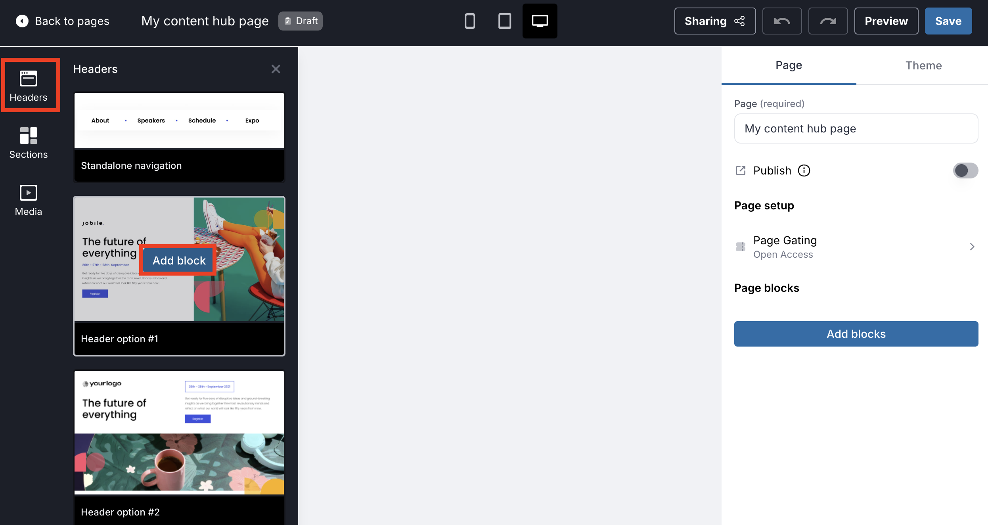This screenshot has width=988, height=525.
Task: Go back to pages via arrow icon
Action: [22, 21]
